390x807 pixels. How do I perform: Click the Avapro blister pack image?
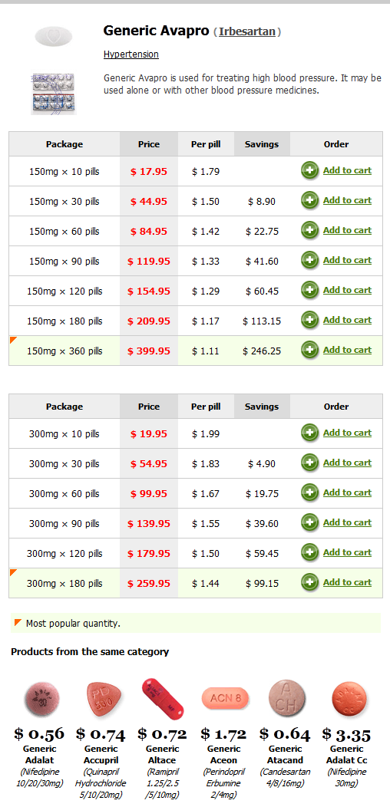click(53, 93)
